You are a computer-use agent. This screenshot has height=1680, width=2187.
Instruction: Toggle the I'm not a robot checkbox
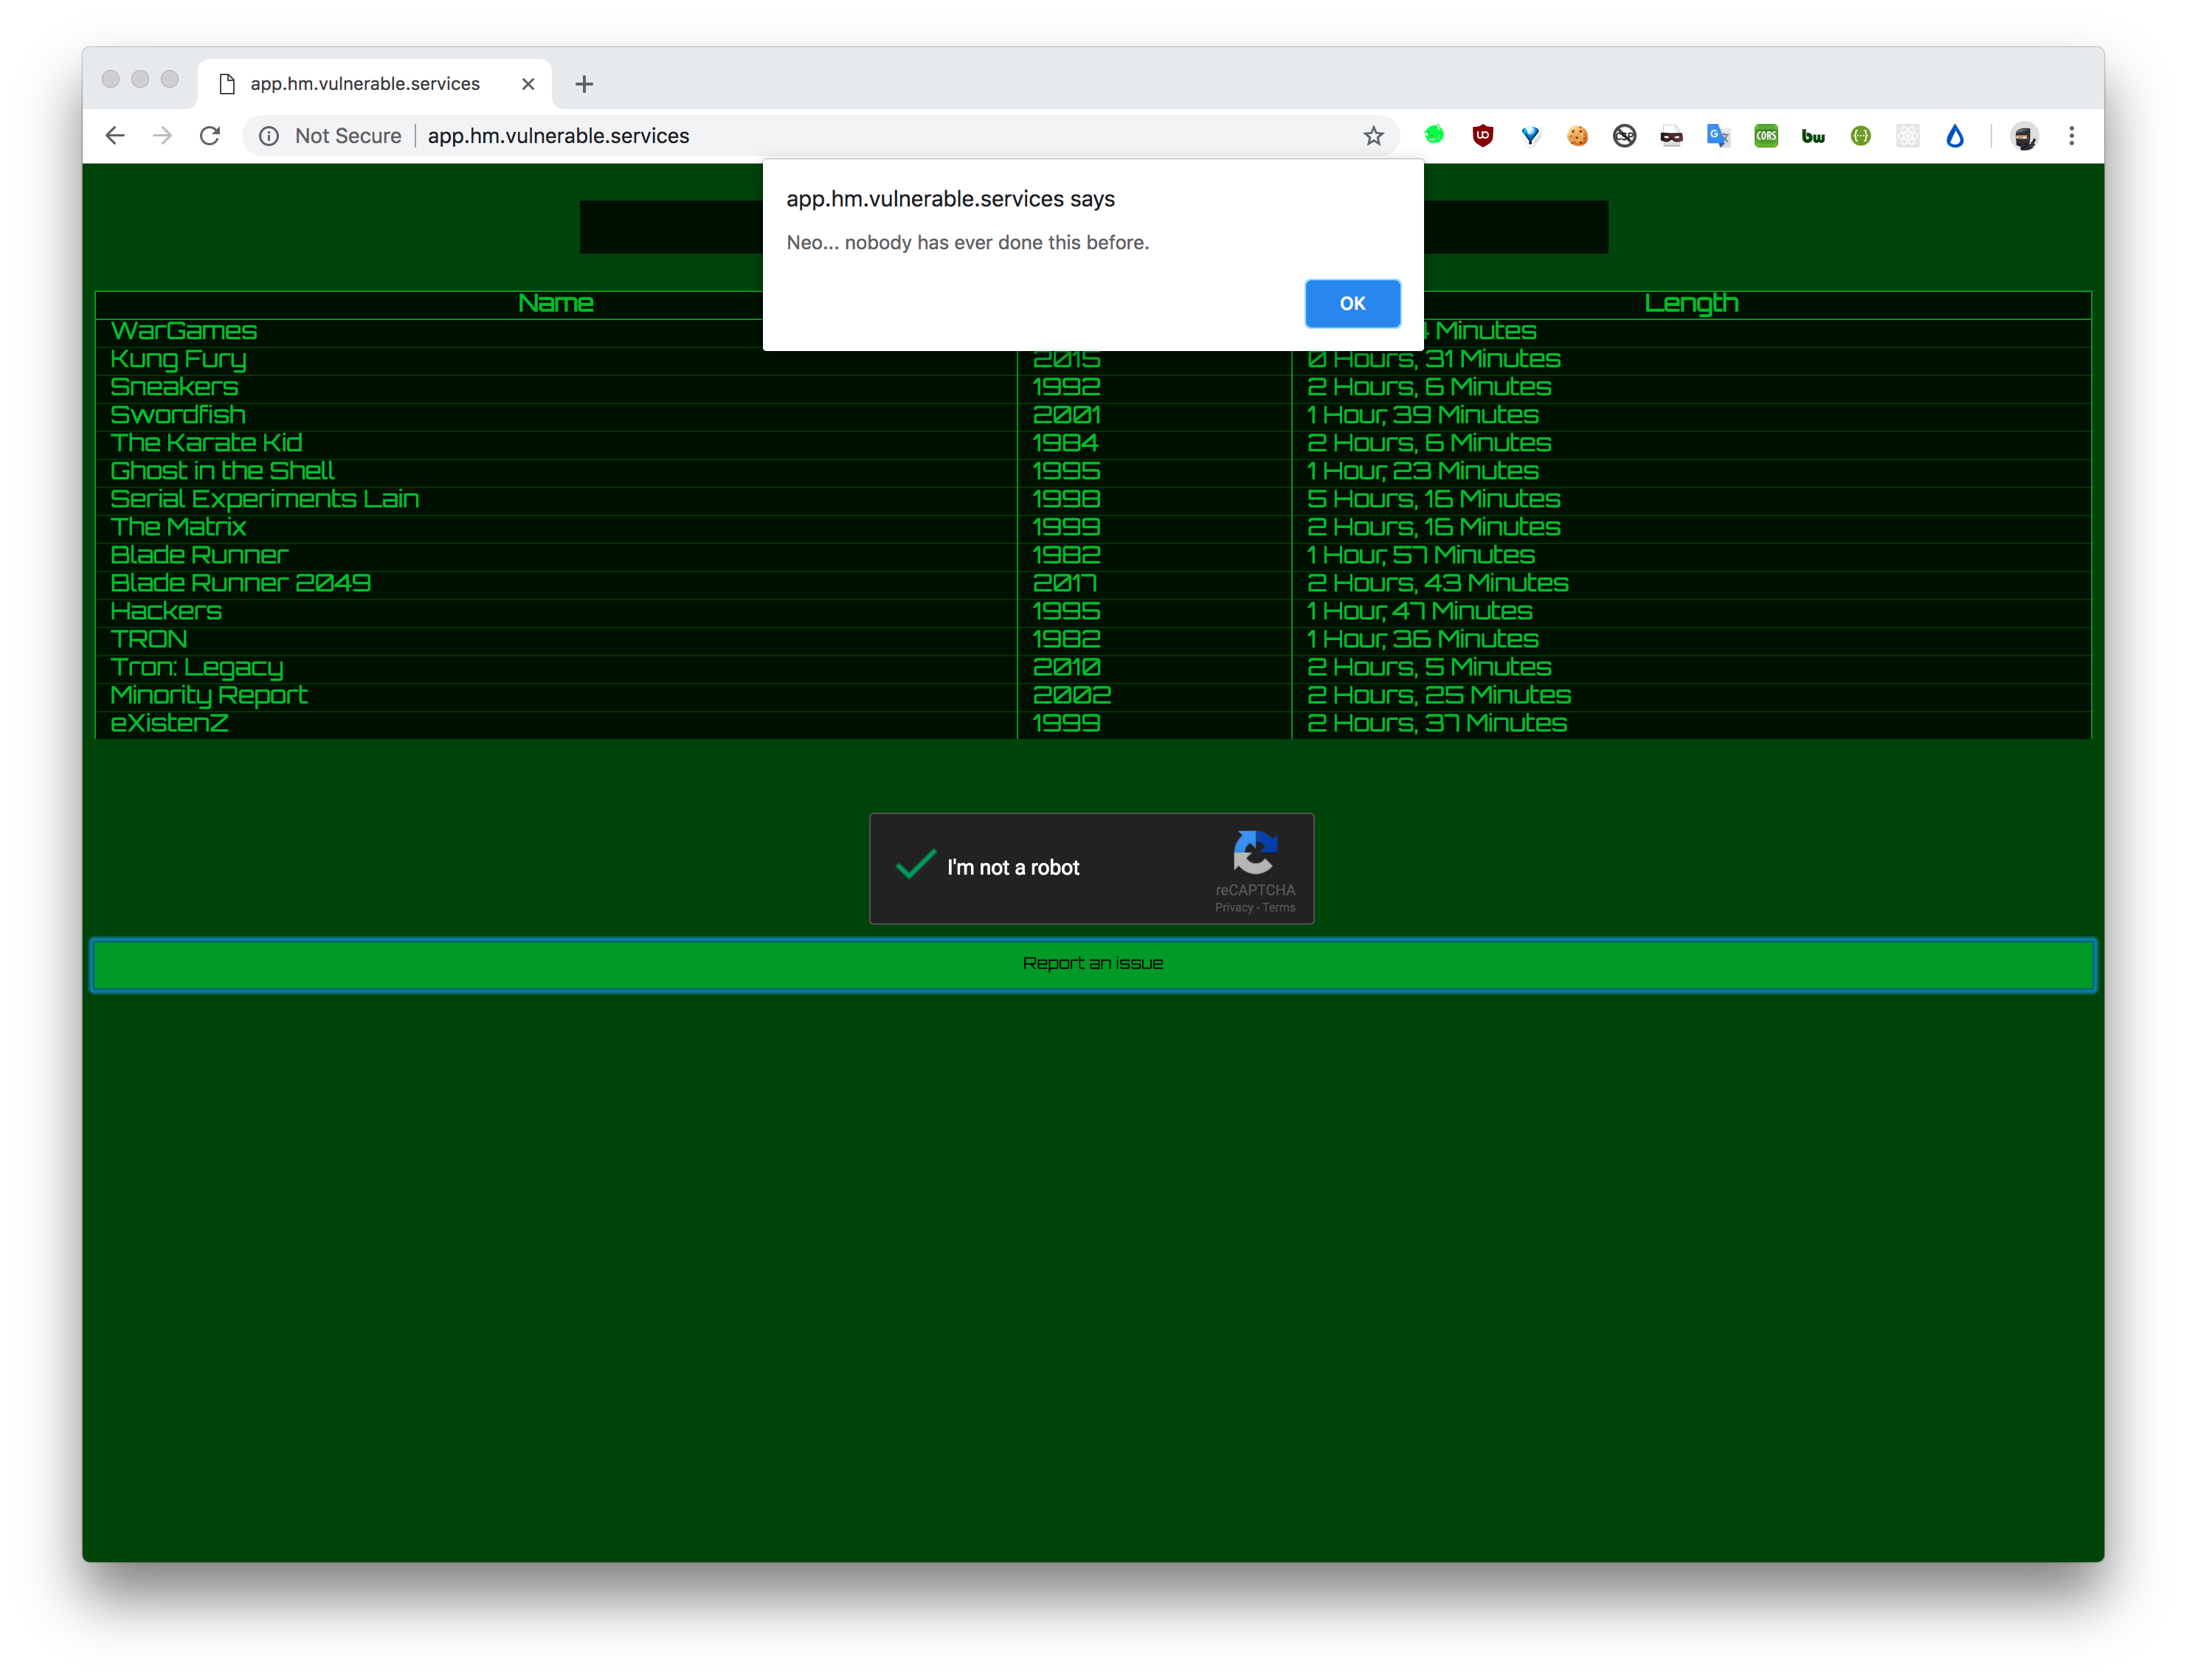pyautogui.click(x=916, y=866)
